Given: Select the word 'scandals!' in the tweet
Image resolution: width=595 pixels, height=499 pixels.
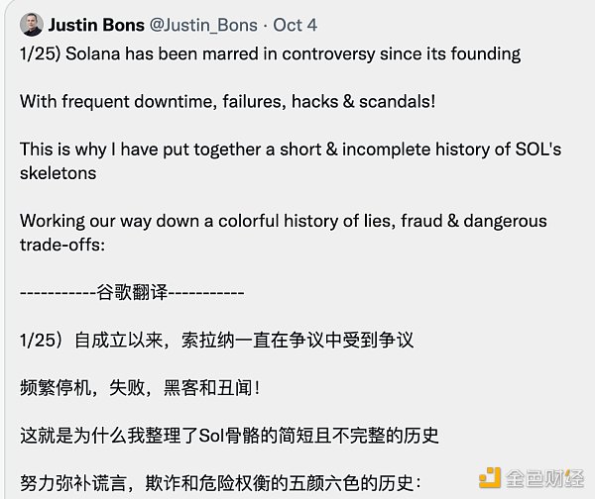Looking at the screenshot, I should click(398, 102).
